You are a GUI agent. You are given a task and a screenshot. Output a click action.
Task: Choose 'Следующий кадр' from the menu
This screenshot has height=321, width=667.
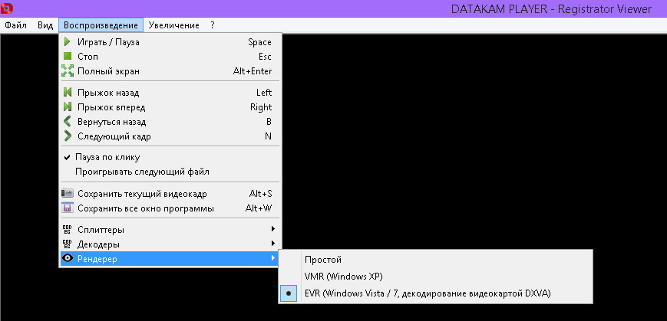click(114, 136)
